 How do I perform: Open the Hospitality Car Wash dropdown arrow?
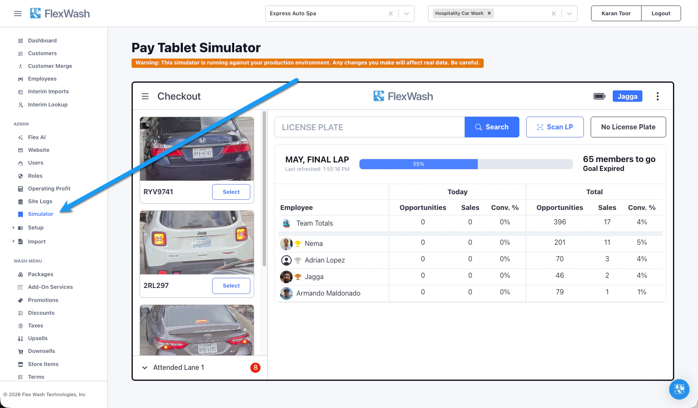click(x=569, y=14)
